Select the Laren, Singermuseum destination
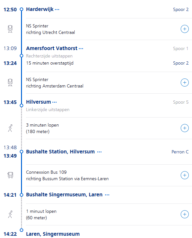 coord(53,234)
